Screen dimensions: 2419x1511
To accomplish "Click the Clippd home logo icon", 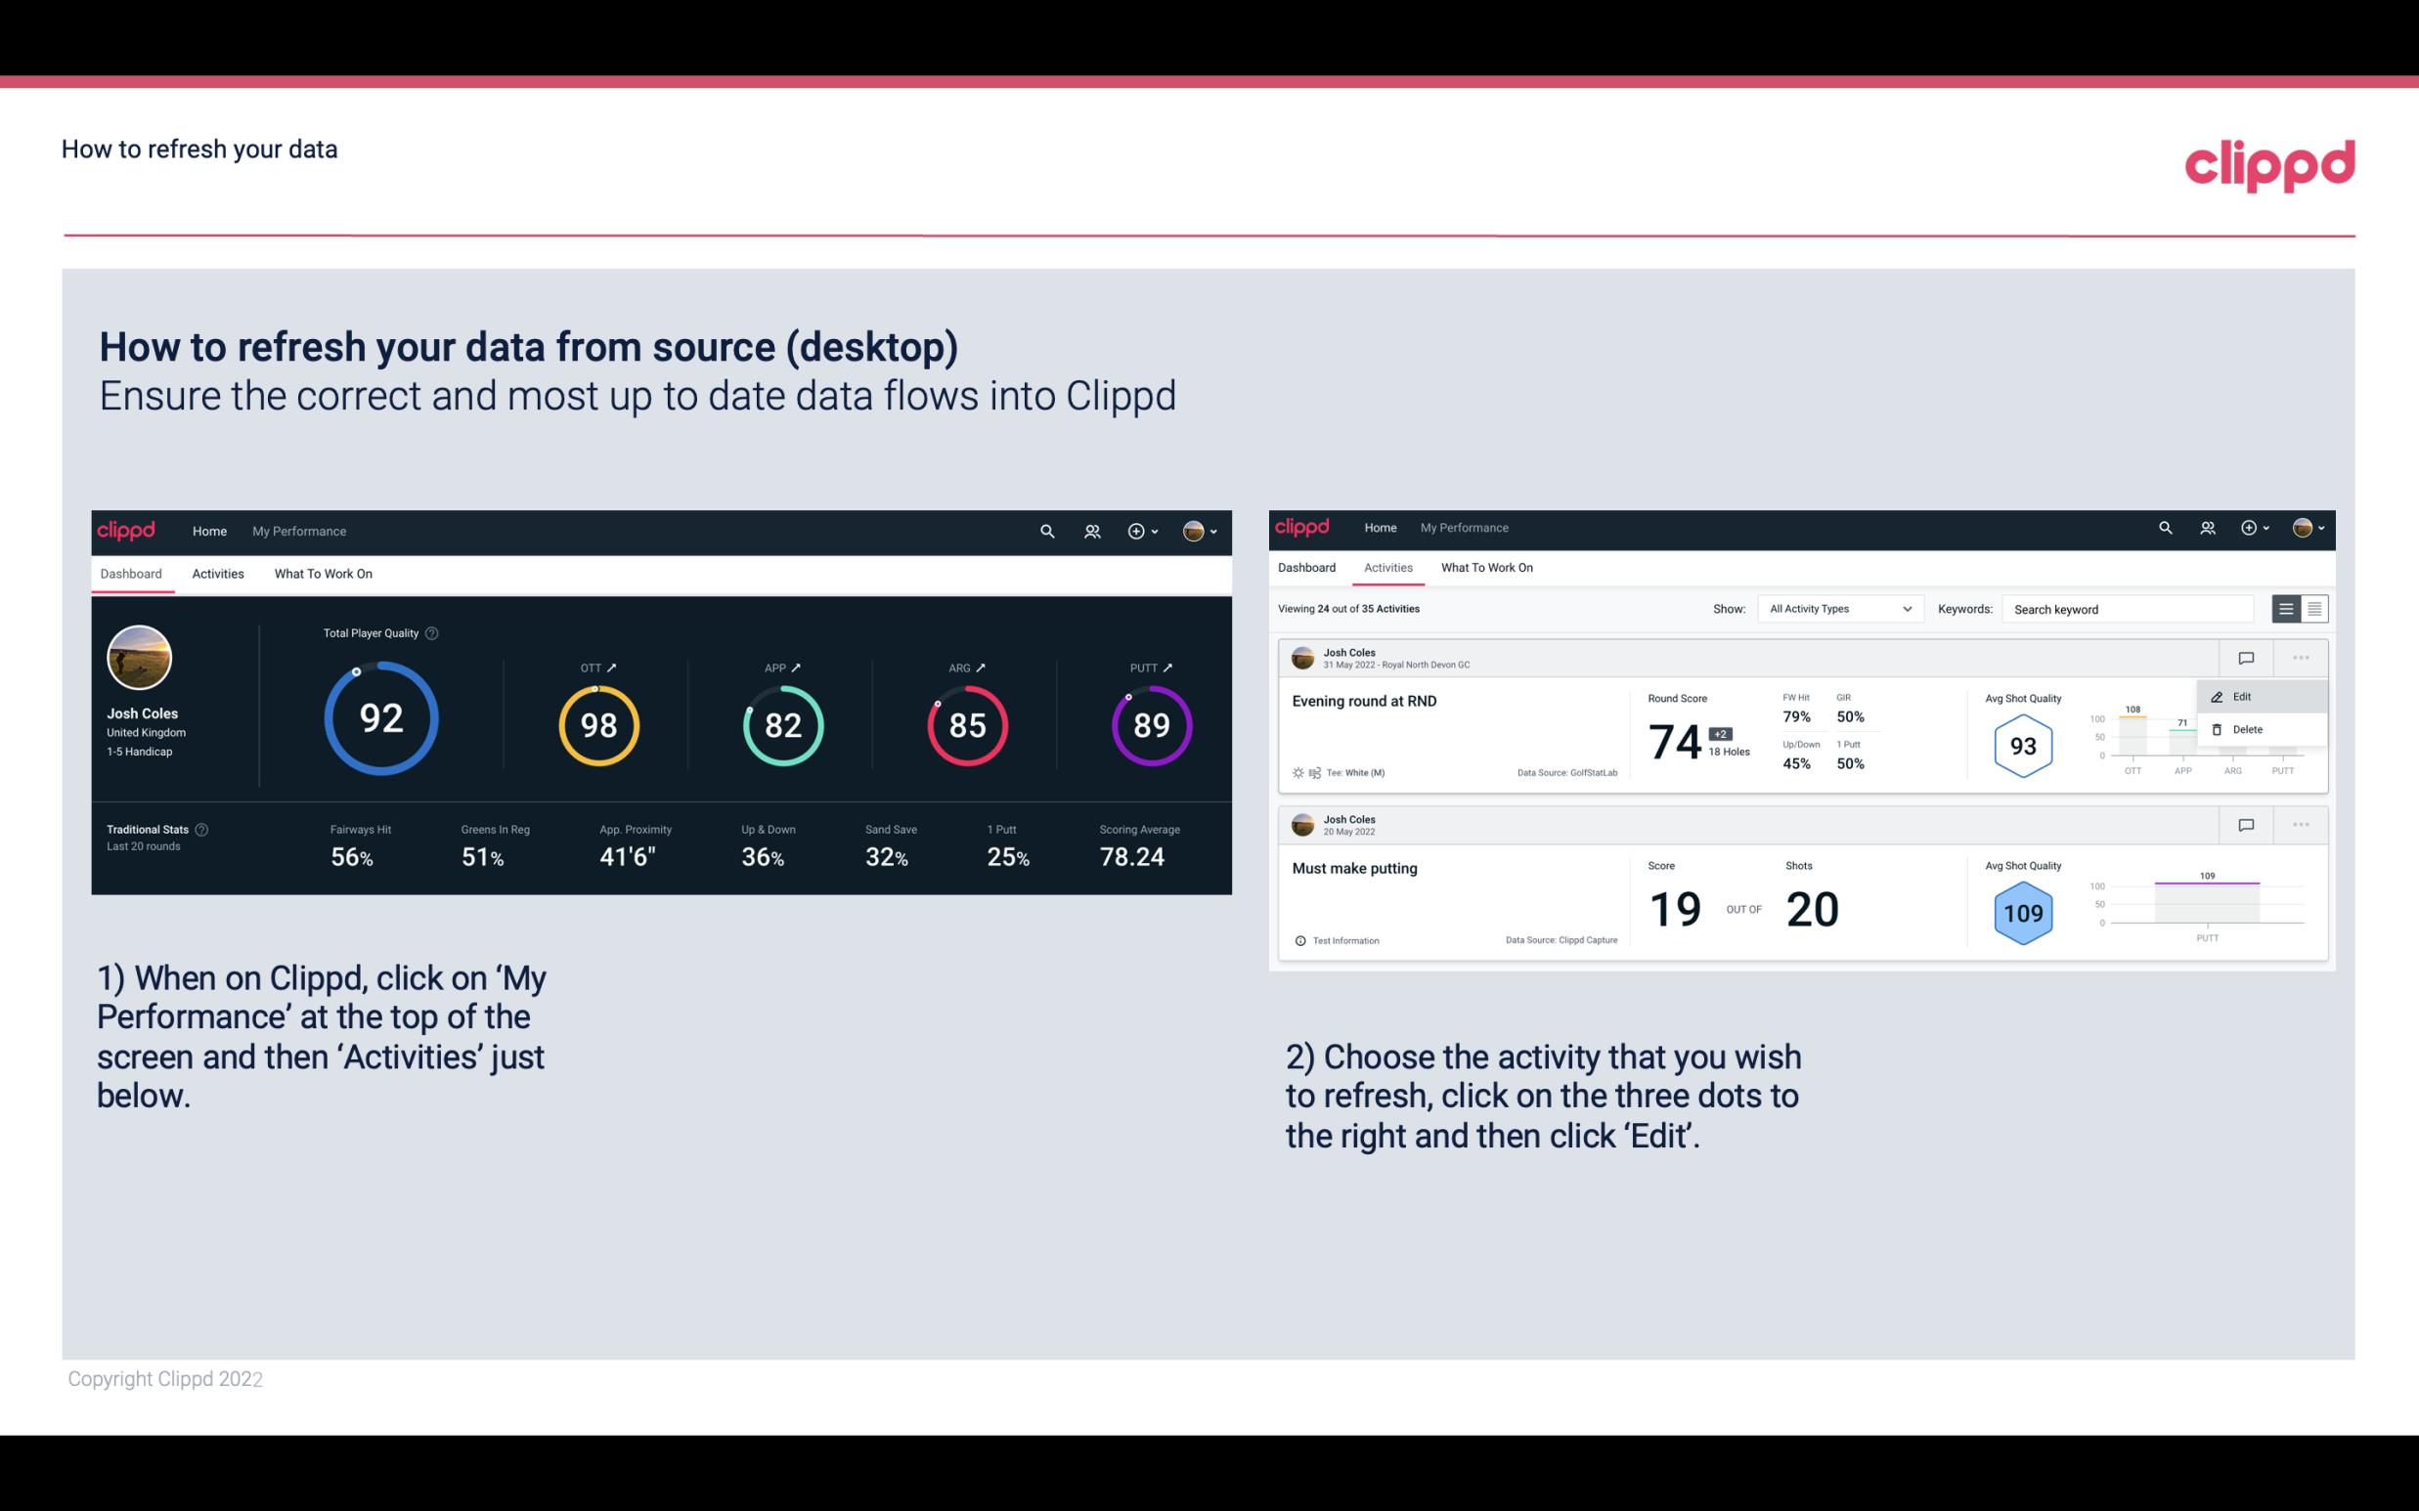I will coord(123,529).
